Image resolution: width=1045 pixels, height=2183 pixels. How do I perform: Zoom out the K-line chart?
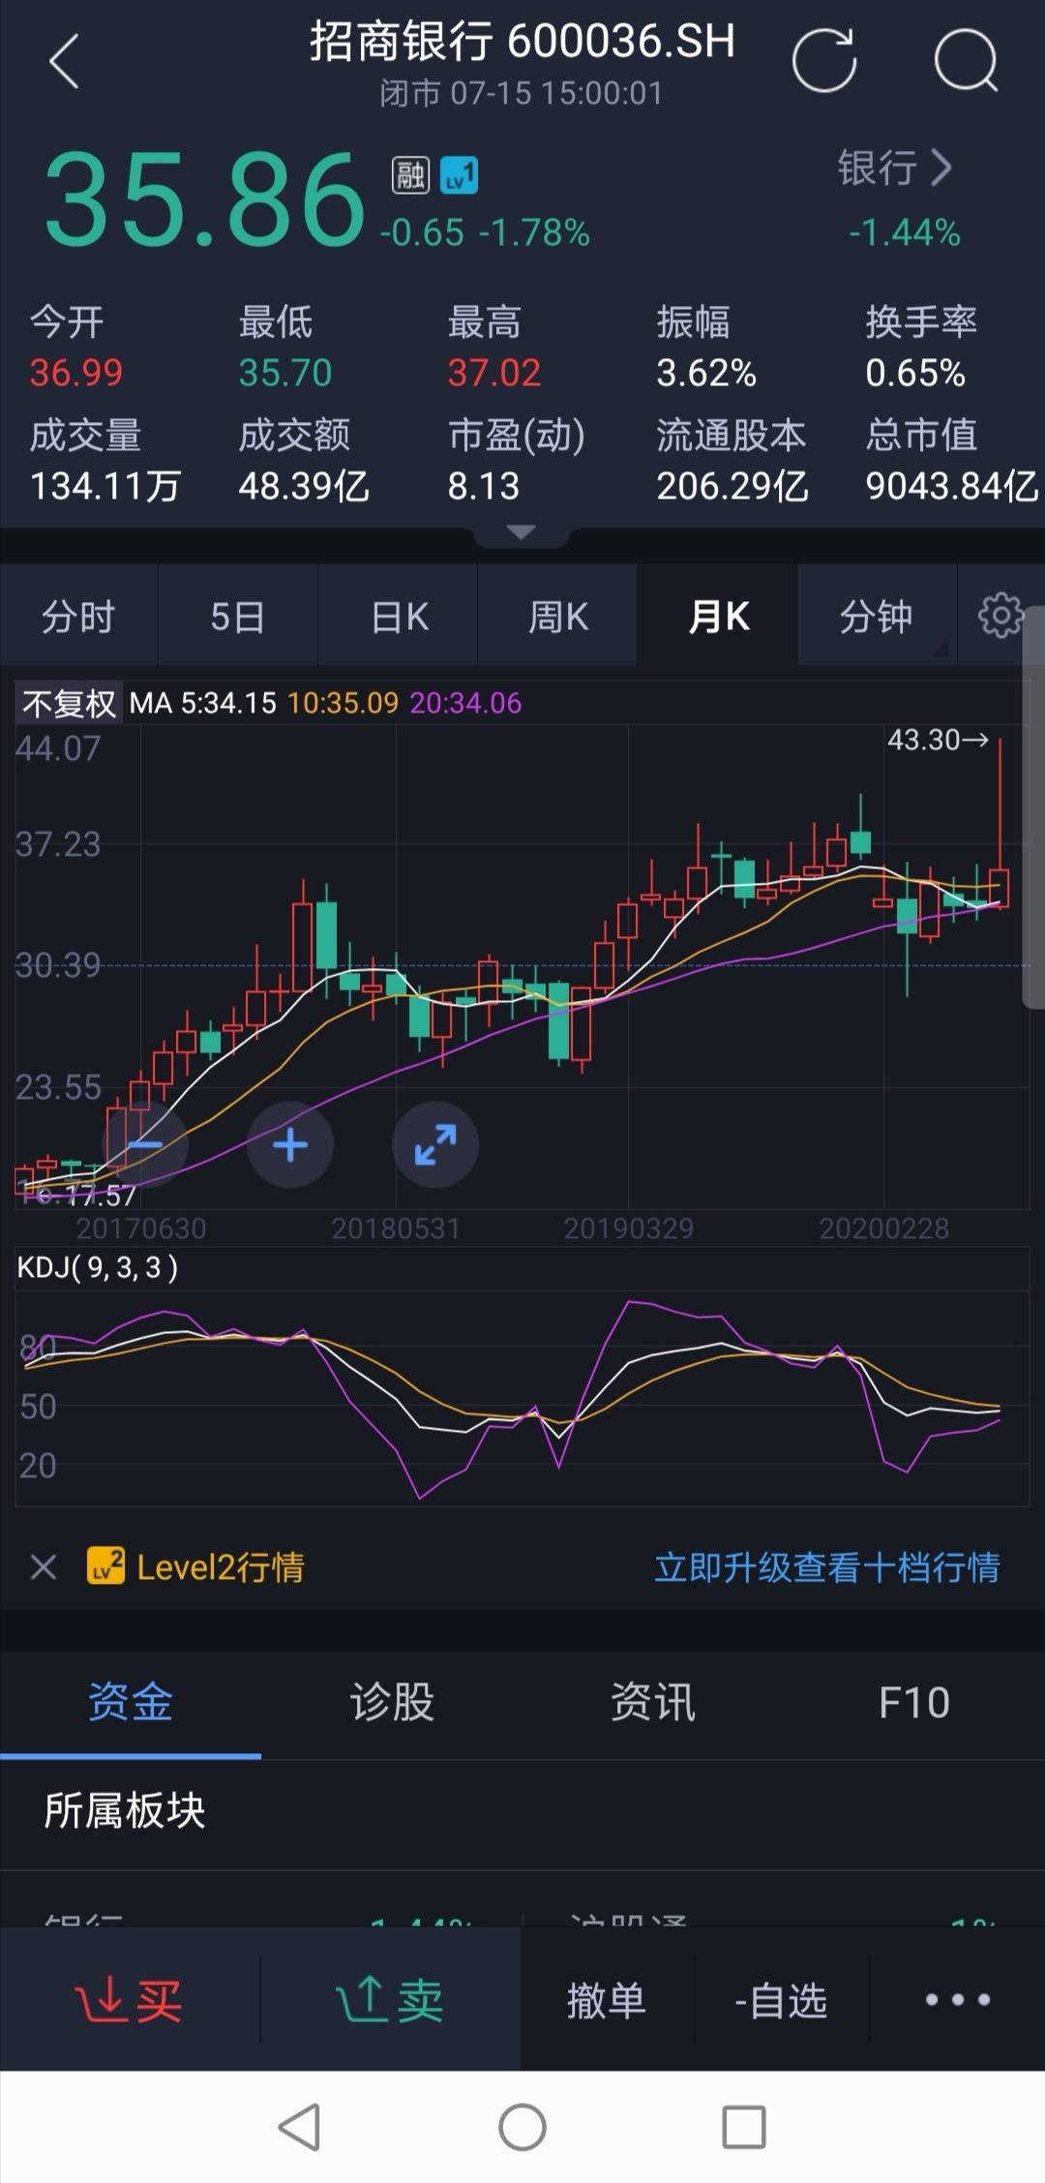pyautogui.click(x=145, y=1145)
